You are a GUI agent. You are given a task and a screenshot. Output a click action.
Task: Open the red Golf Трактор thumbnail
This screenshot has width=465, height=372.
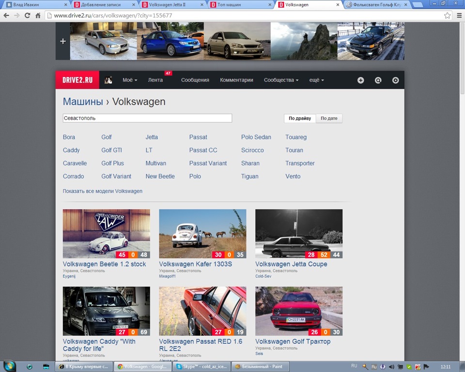pos(299,311)
